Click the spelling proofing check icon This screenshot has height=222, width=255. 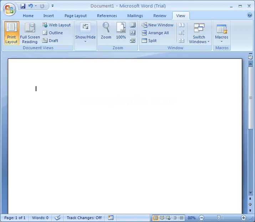click(x=57, y=218)
